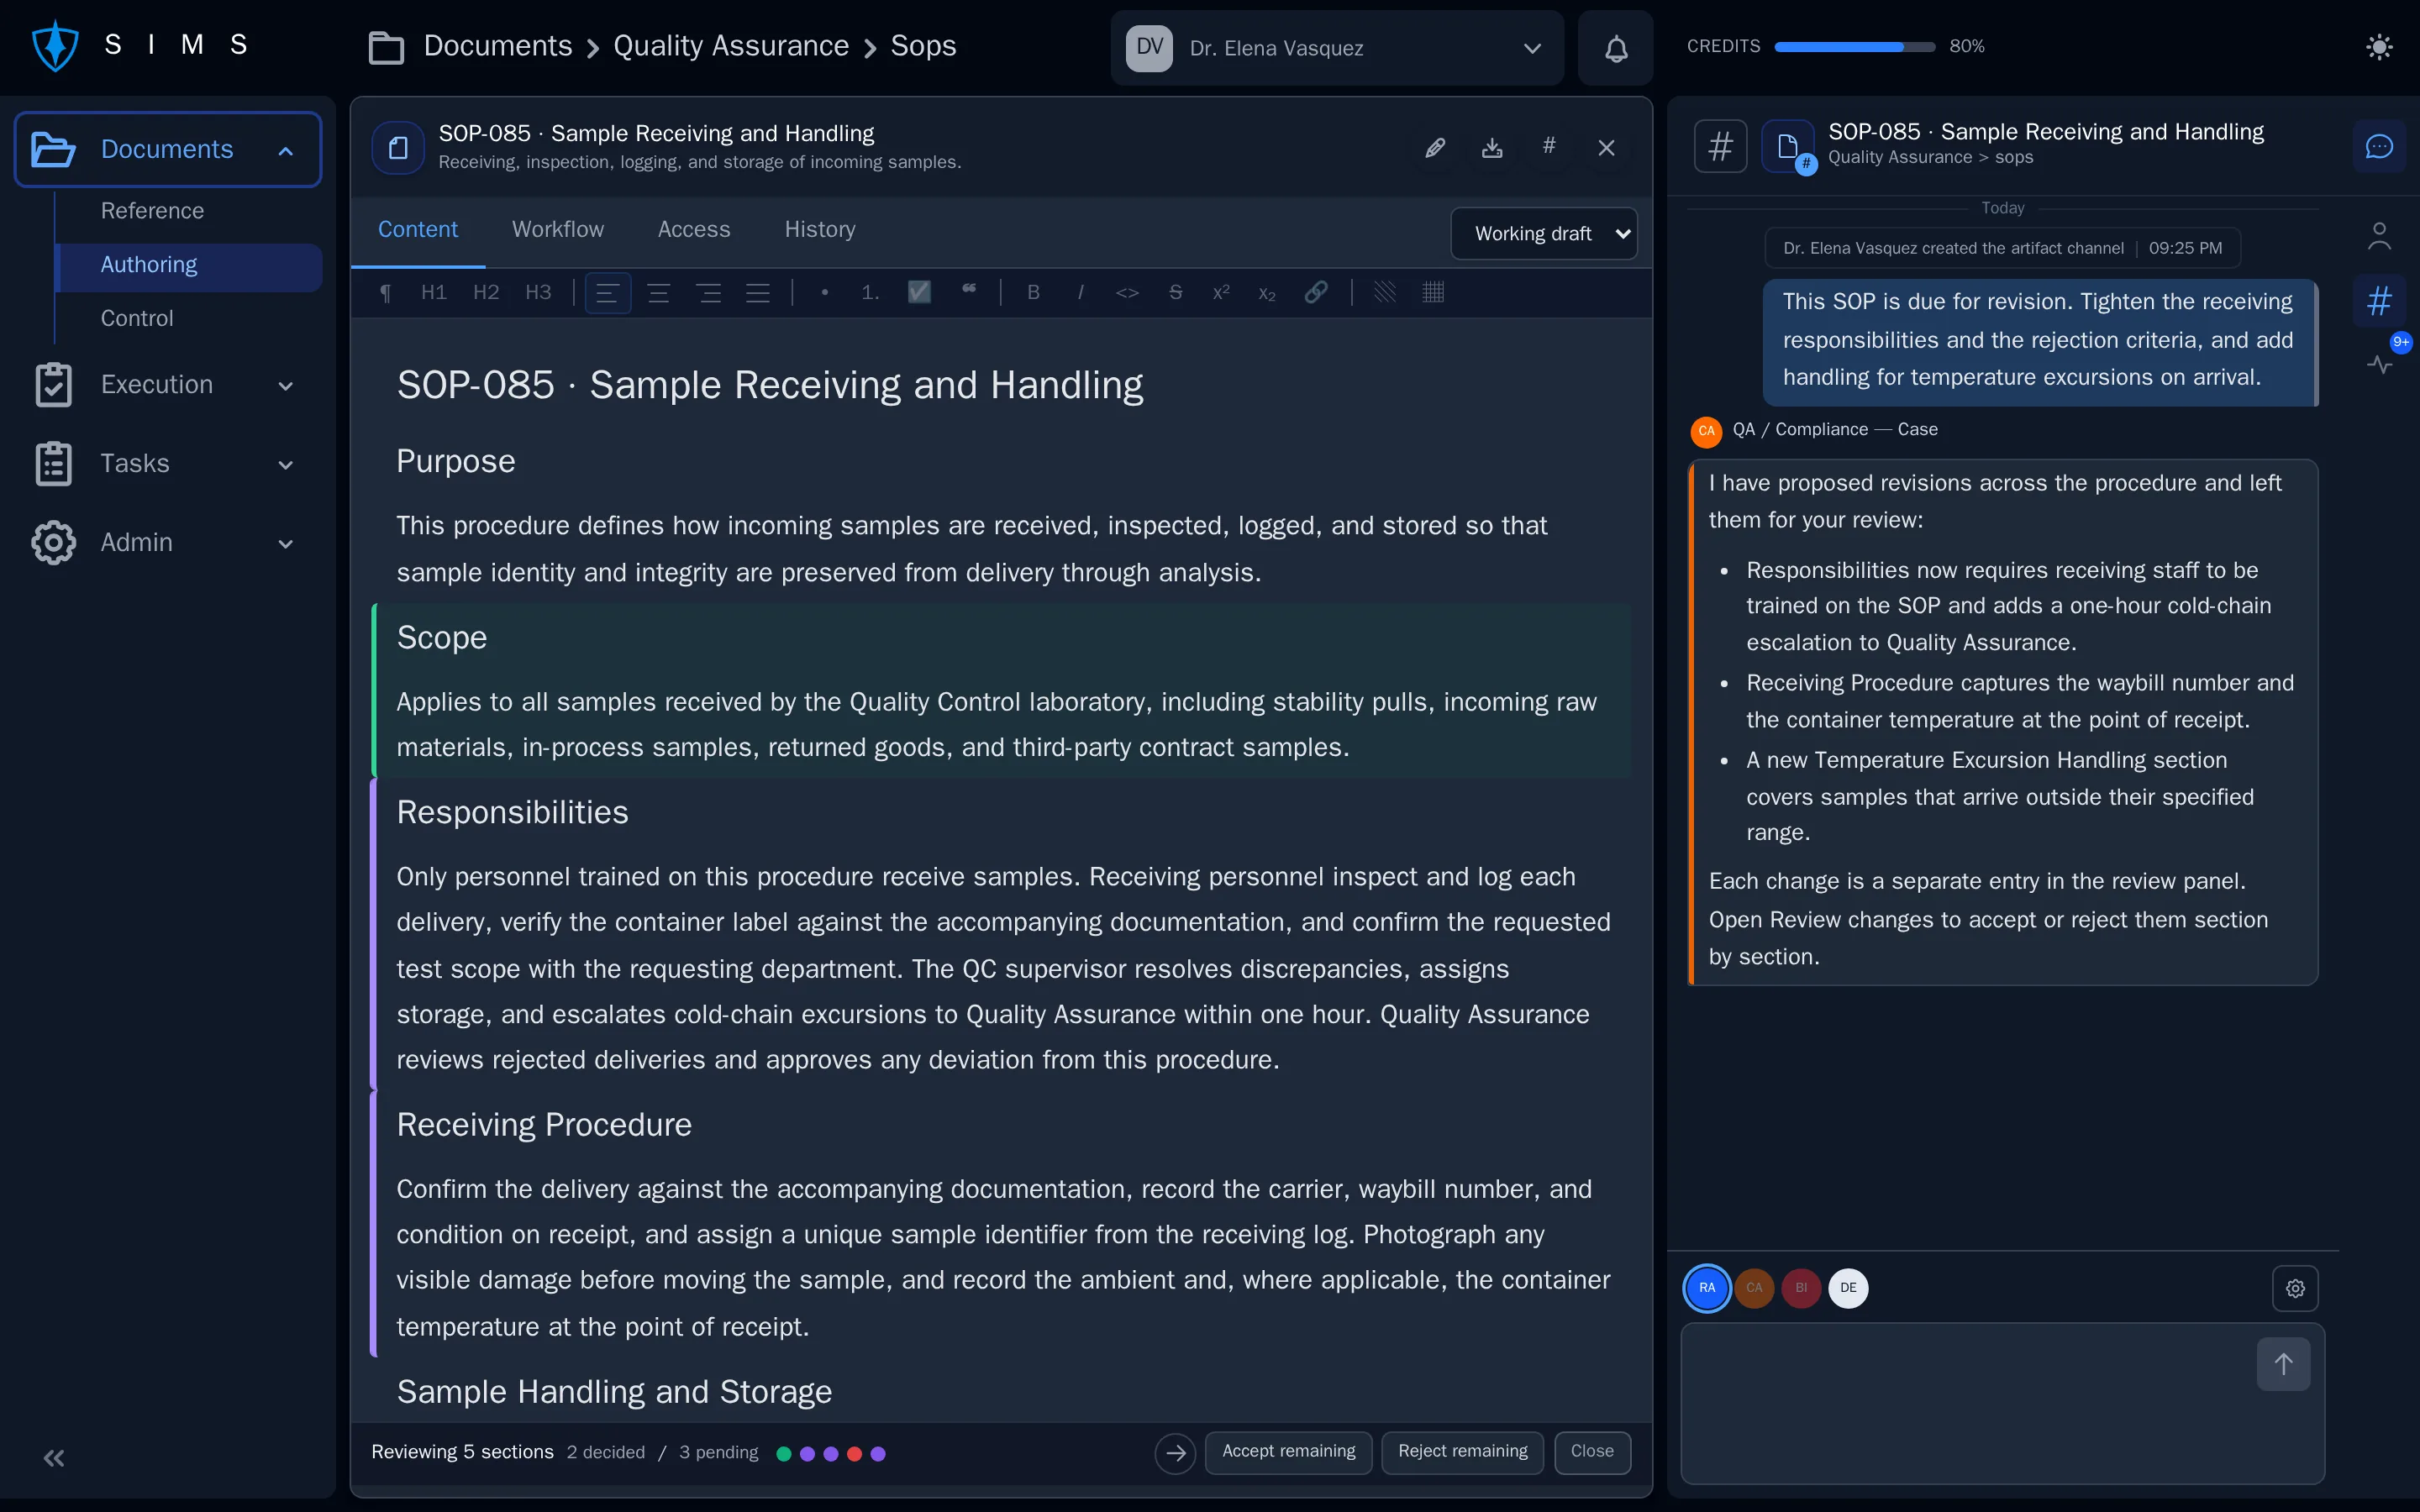The height and width of the screenshot is (1512, 2420).
Task: Toggle bold formatting
Action: (x=1033, y=292)
